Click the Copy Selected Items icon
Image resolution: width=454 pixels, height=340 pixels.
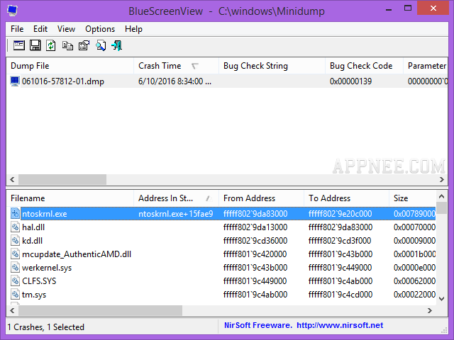click(x=67, y=45)
